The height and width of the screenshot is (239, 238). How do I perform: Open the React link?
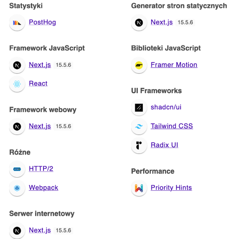click(x=38, y=84)
